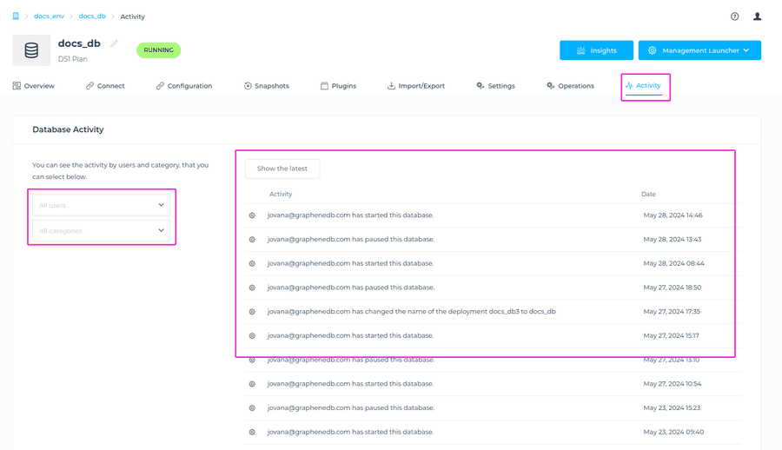Click the icon beside the May 28 14:46 activity
This screenshot has width=782, height=450.
click(252, 215)
